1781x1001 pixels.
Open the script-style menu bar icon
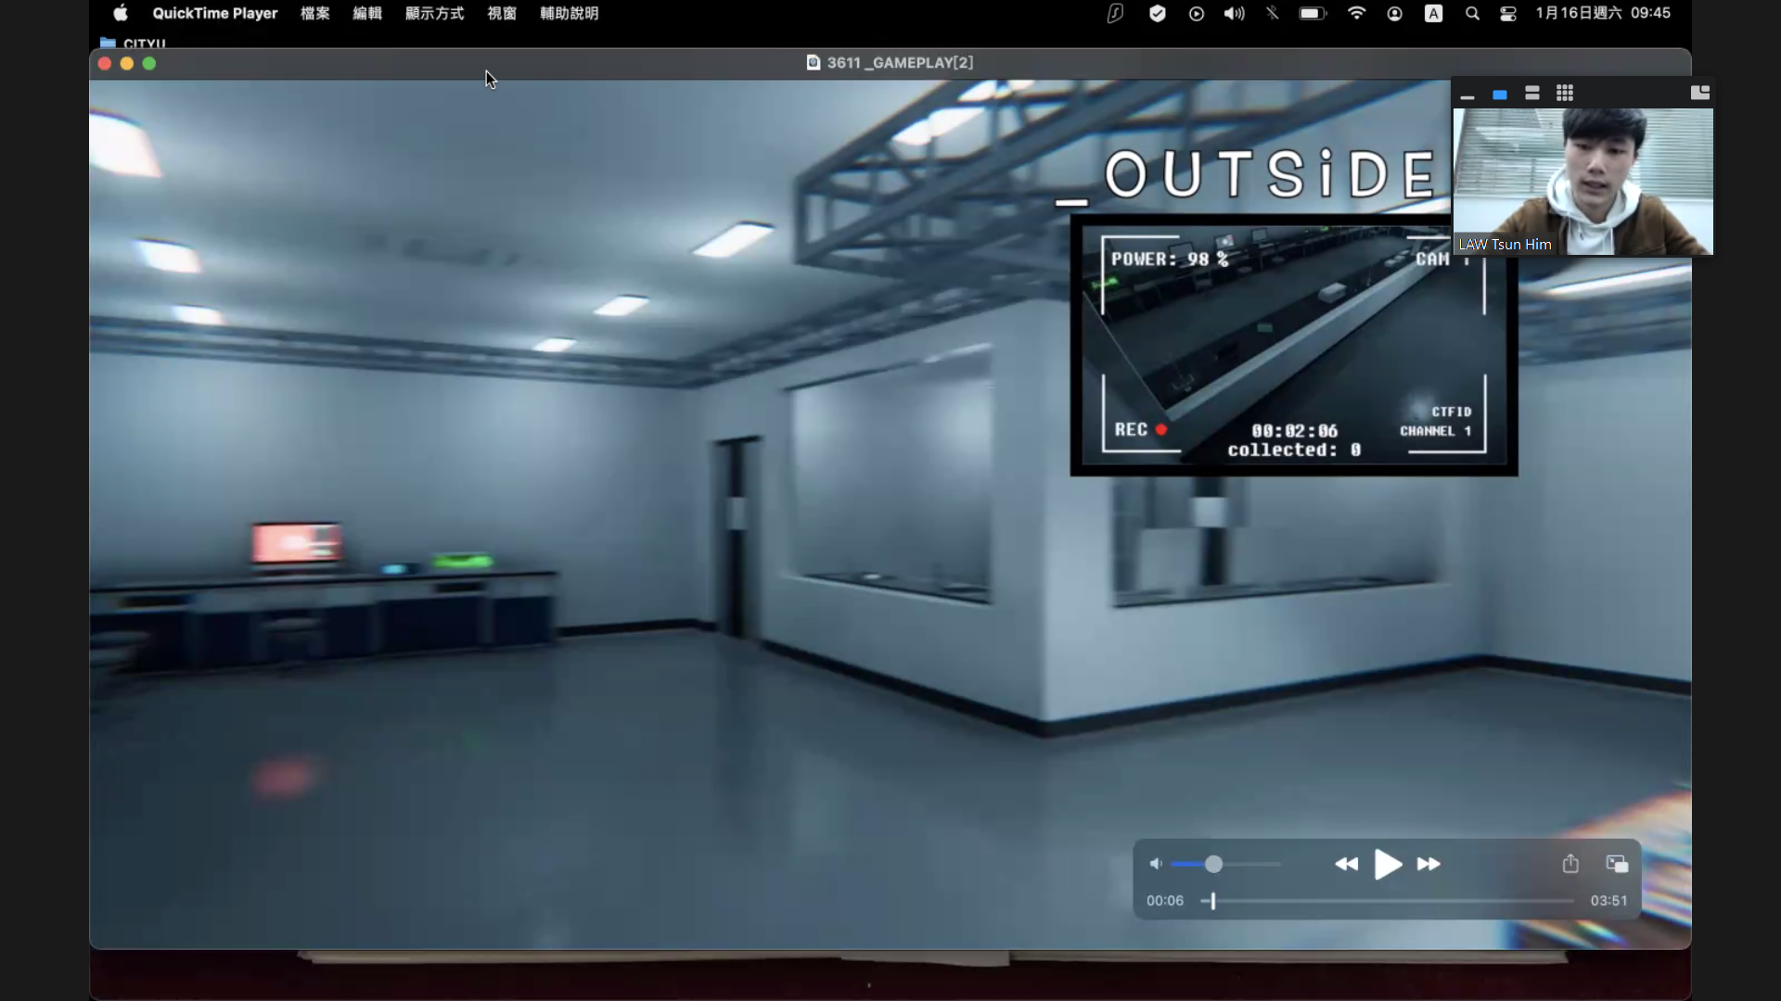1115,13
